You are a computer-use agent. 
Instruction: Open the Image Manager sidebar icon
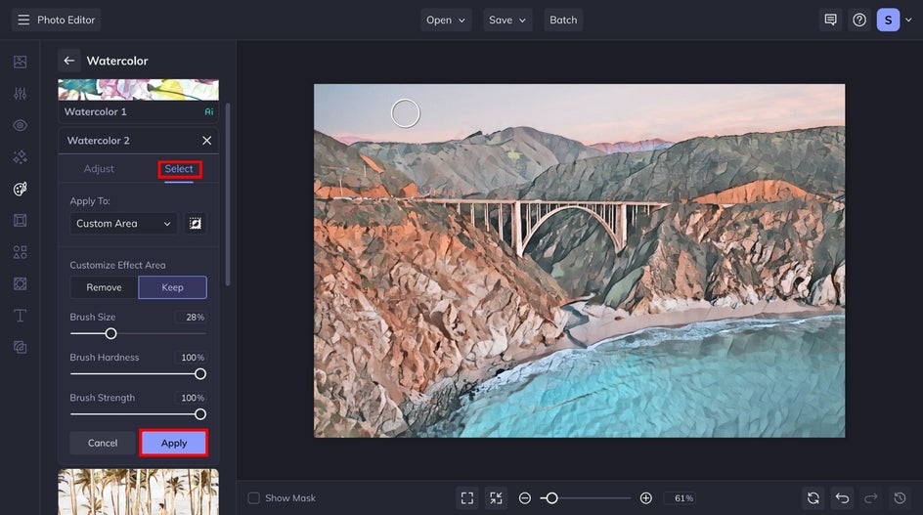click(x=20, y=62)
